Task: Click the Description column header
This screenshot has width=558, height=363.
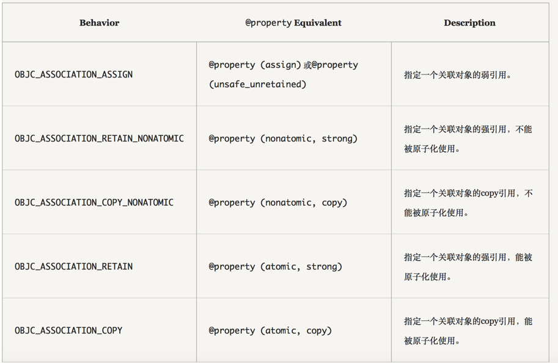Action: pos(469,23)
